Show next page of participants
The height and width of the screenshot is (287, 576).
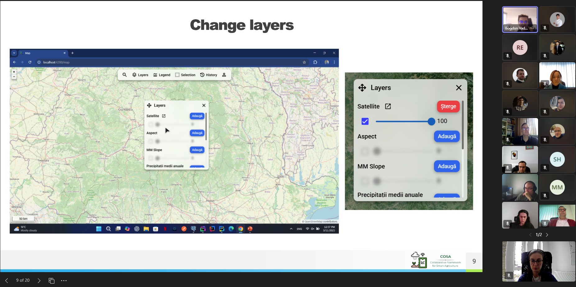[x=547, y=235]
